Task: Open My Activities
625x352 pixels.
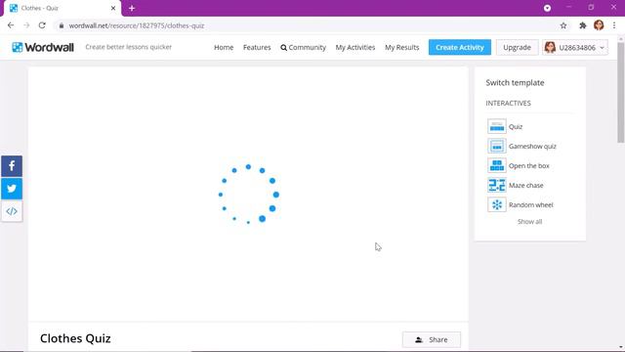Action: tap(355, 47)
